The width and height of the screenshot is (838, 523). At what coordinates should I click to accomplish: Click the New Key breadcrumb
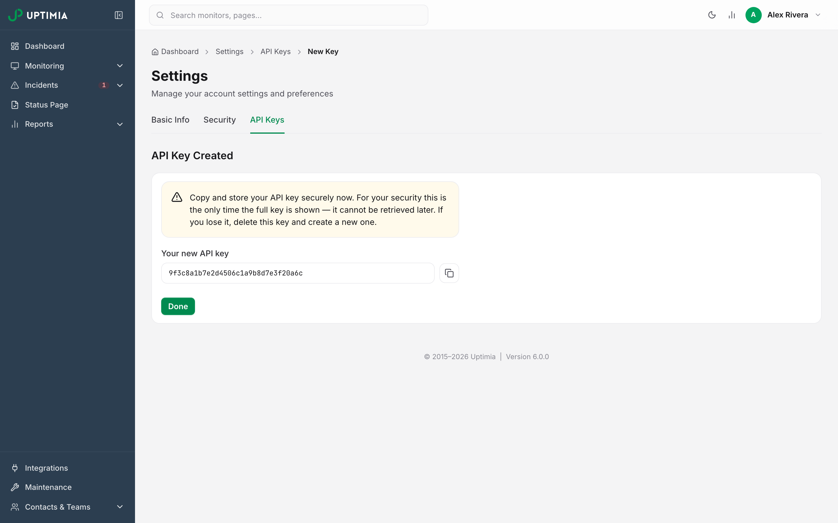click(x=323, y=51)
